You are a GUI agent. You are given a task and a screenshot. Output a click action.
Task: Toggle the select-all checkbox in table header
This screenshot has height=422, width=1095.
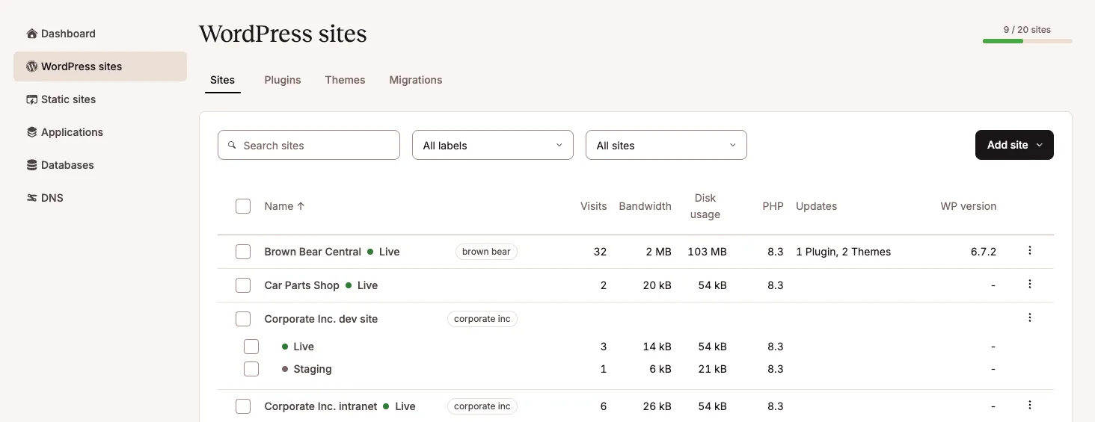point(243,206)
